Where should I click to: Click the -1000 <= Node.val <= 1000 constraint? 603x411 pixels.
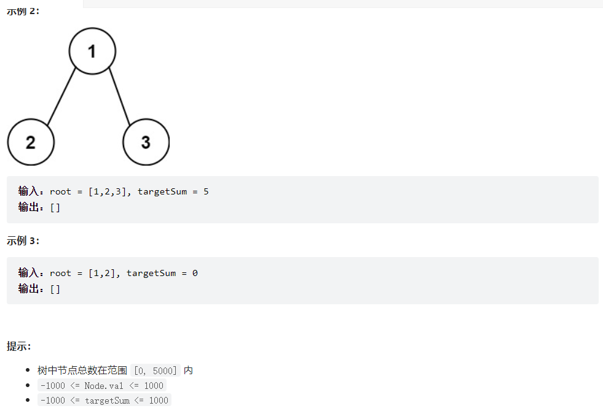[101, 385]
